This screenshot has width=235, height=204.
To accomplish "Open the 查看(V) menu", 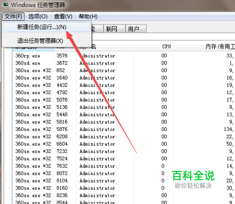I will 63,16.
